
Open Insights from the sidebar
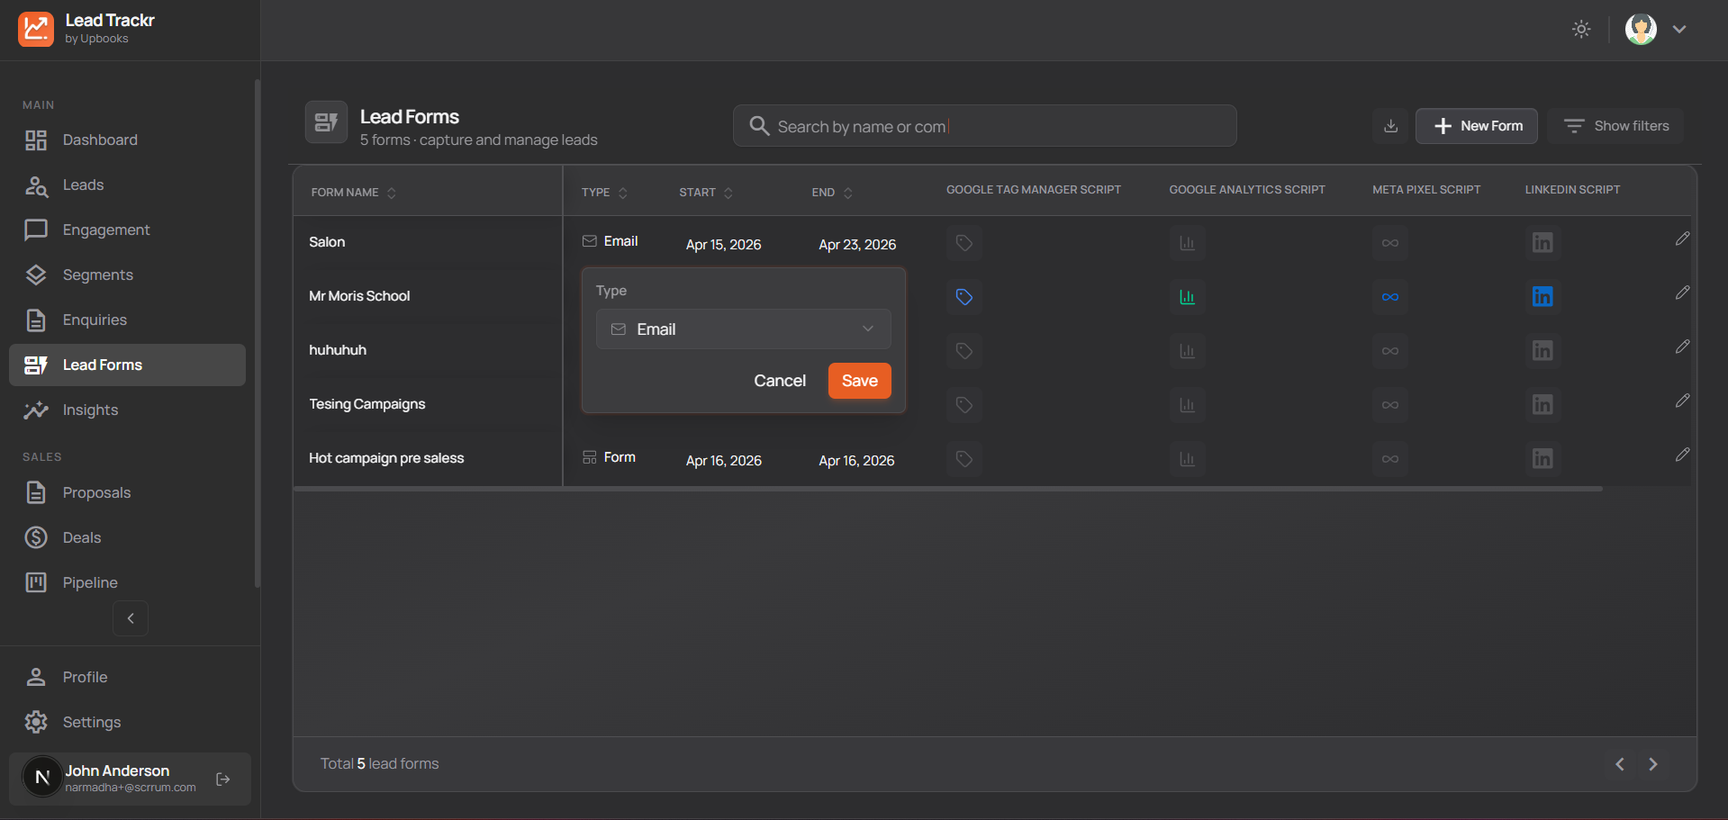pyautogui.click(x=90, y=410)
